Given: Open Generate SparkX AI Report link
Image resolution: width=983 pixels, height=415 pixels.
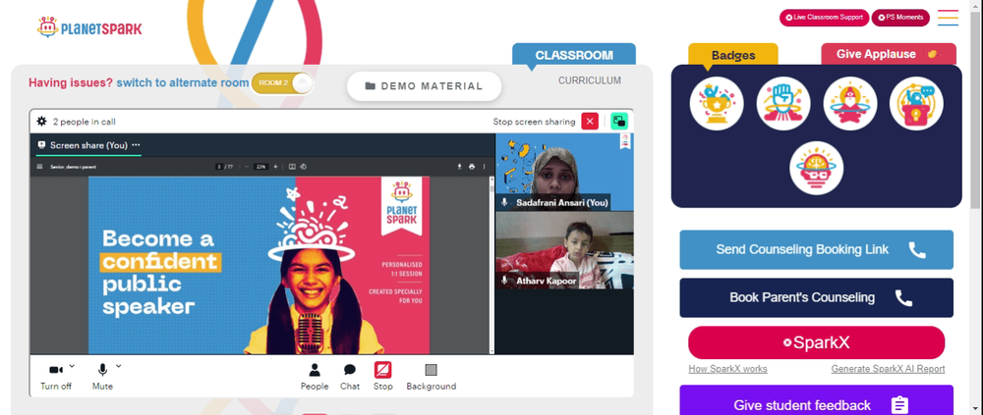Looking at the screenshot, I should tap(888, 369).
